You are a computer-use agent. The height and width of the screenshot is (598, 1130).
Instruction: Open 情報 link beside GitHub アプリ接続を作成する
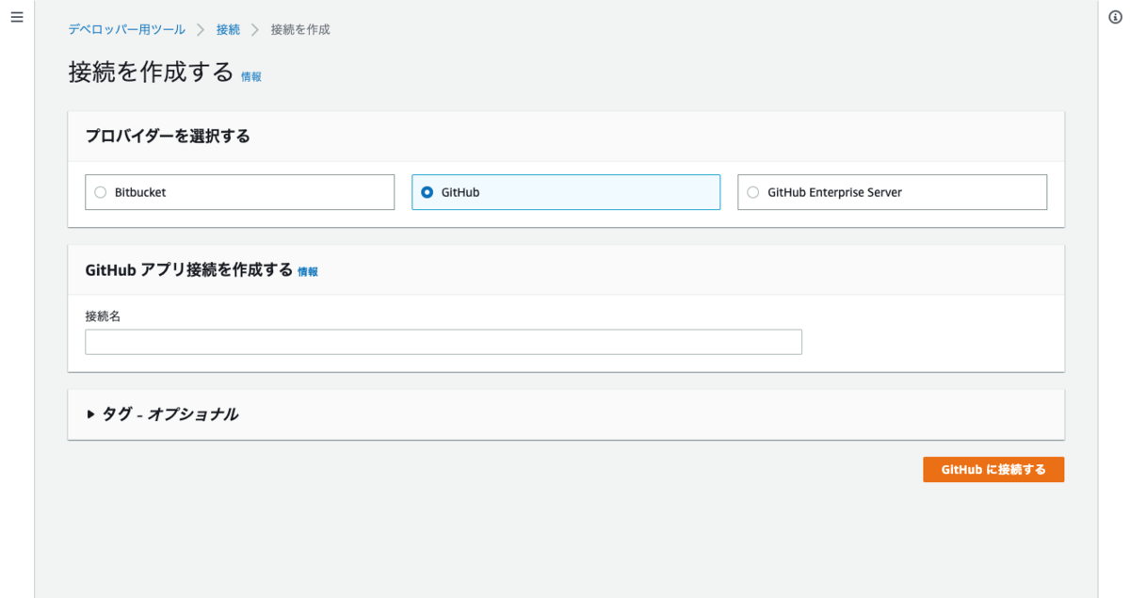pyautogui.click(x=308, y=271)
